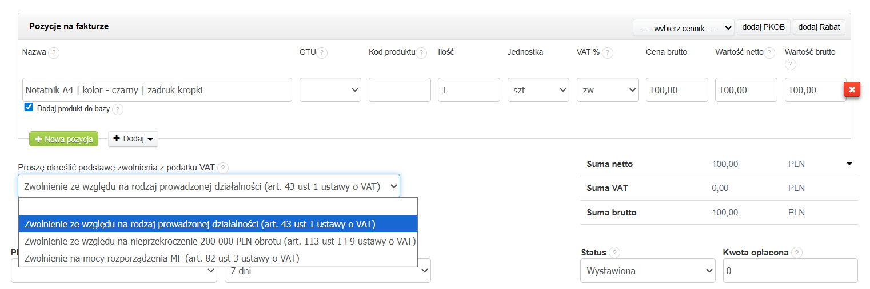Image resolution: width=870 pixels, height=289 pixels.
Task: Click the dodaj Rabat button
Action: coord(819,27)
